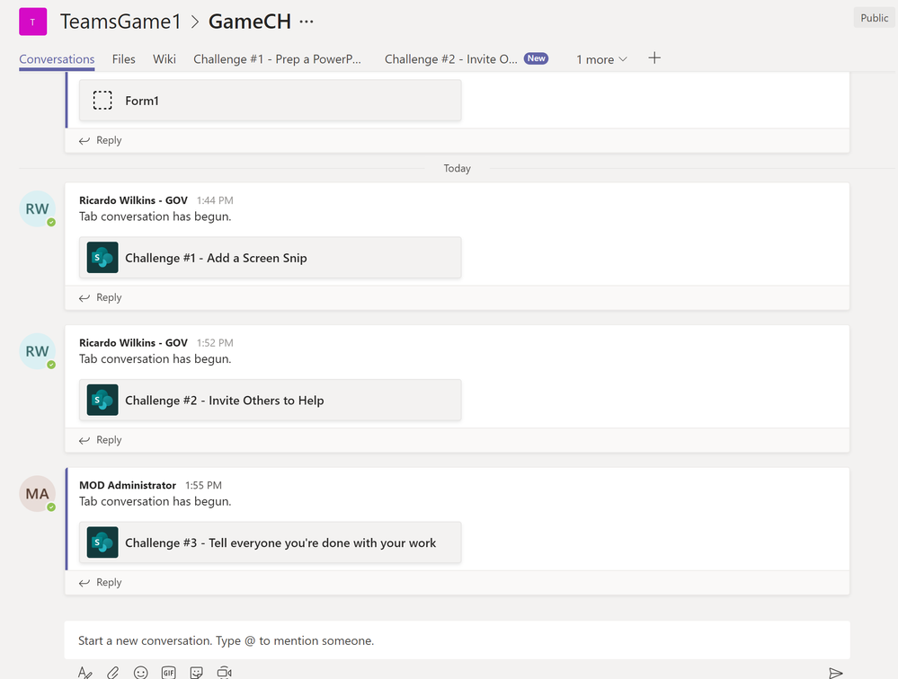
Task: Add a new tab with the plus icon
Action: [654, 57]
